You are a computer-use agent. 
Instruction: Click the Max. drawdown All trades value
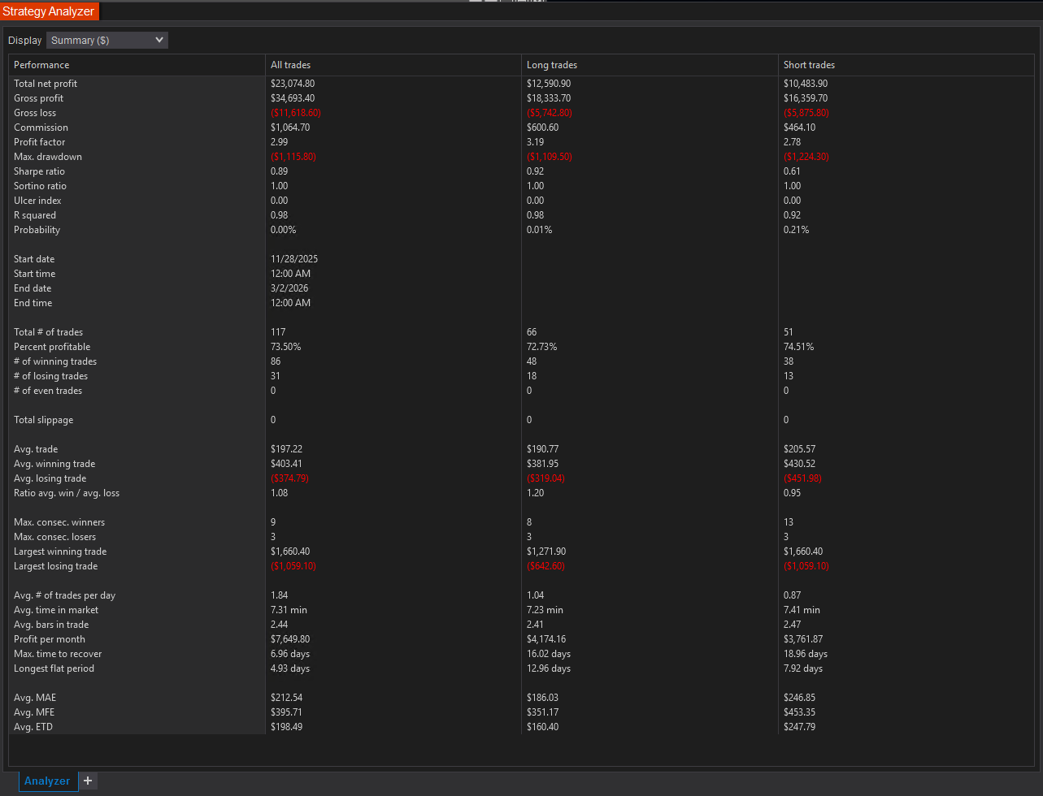point(293,157)
